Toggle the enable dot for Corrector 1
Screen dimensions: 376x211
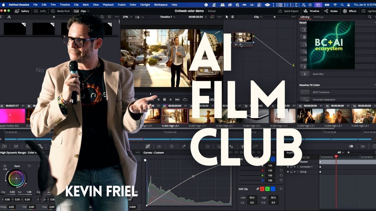pyautogui.click(x=288, y=167)
